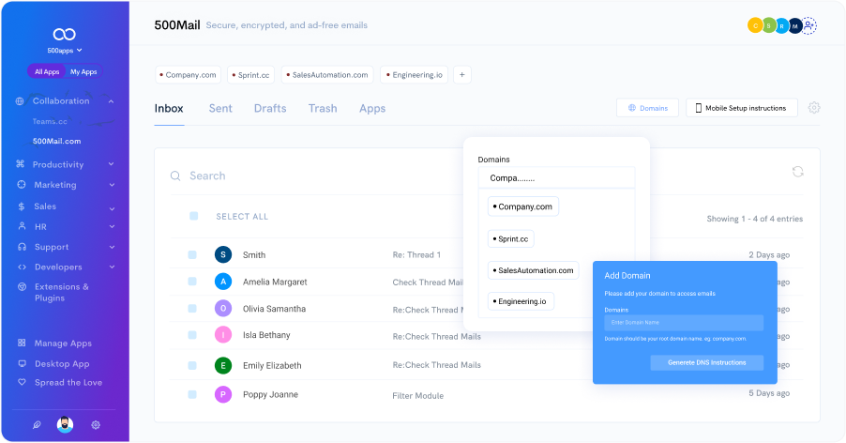Click the Manage Apps grid icon
The height and width of the screenshot is (443, 846).
tap(22, 343)
